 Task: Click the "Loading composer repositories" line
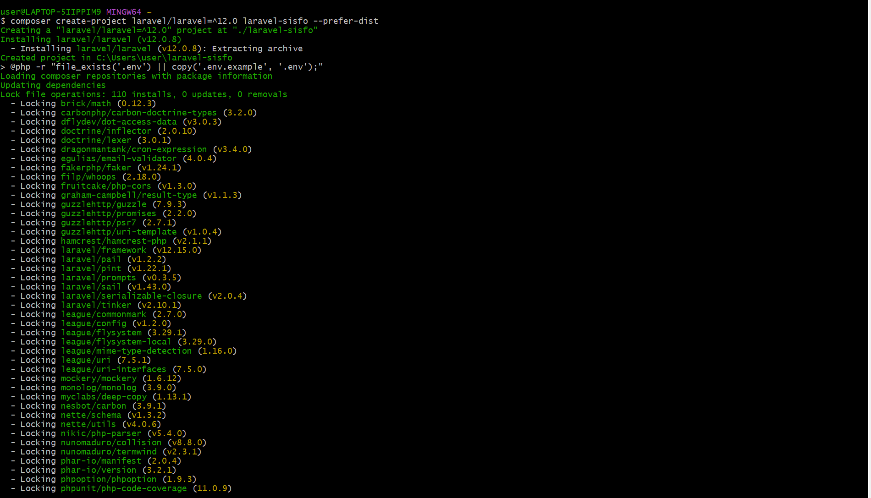click(136, 76)
